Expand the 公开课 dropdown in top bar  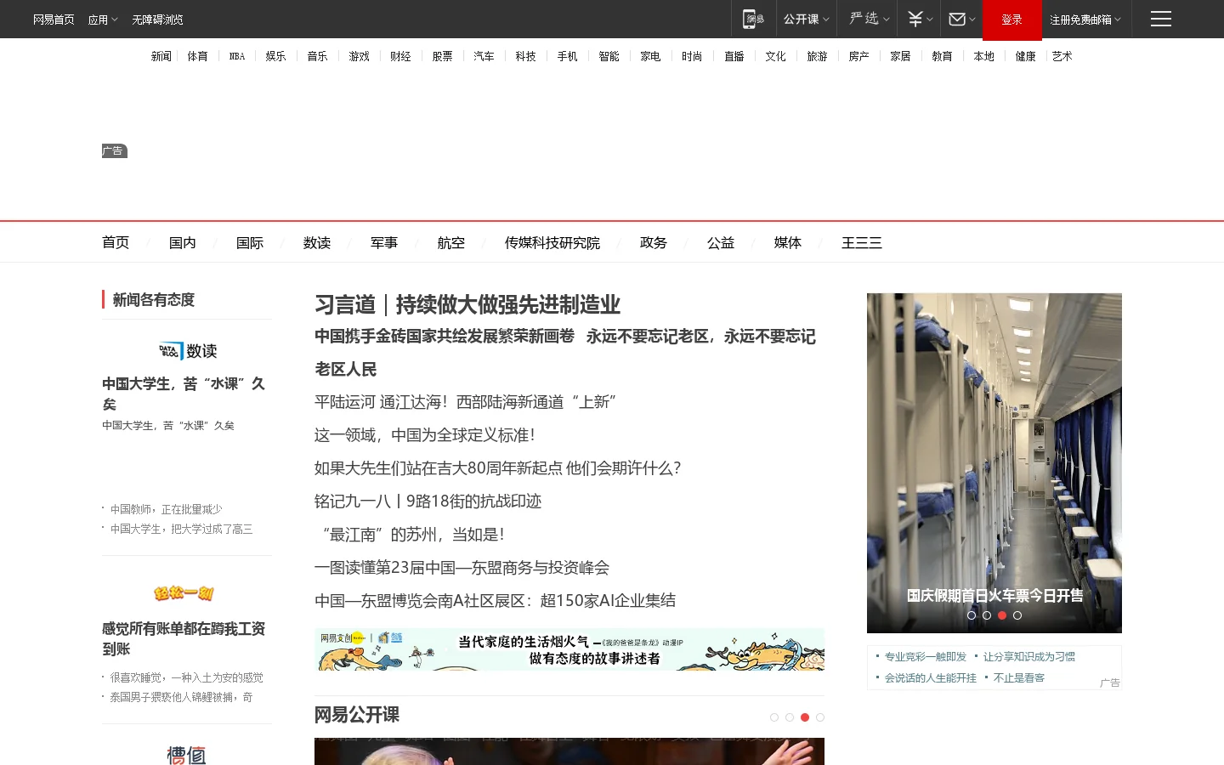[x=826, y=20]
